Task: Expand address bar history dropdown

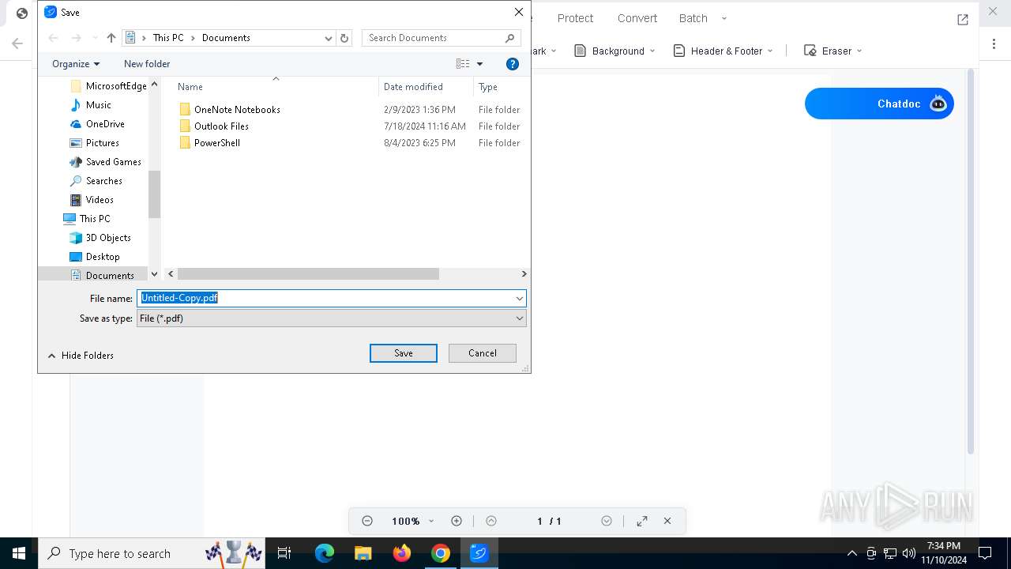Action: tap(329, 38)
